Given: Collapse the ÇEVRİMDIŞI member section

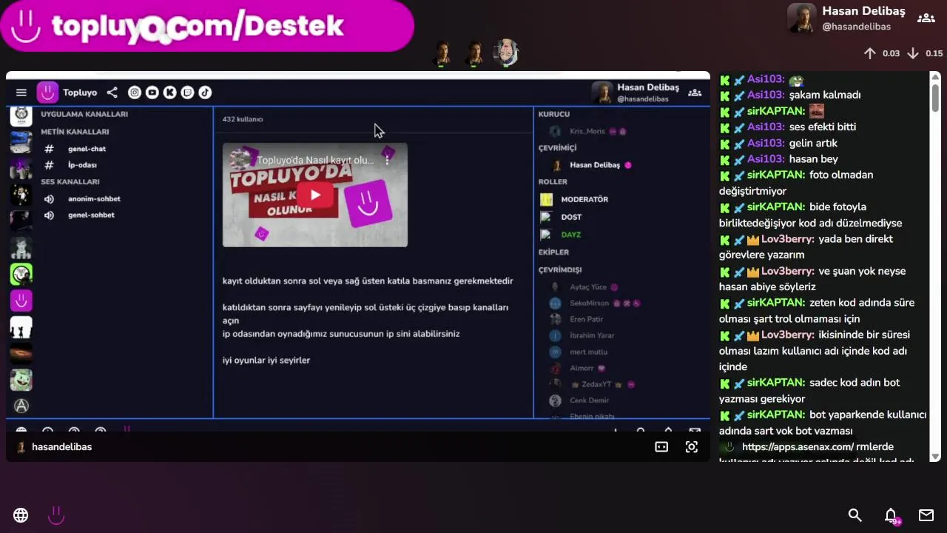Looking at the screenshot, I should tap(560, 270).
